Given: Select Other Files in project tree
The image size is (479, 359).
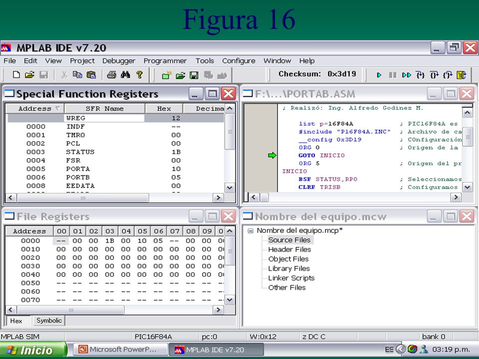Looking at the screenshot, I should pyautogui.click(x=287, y=287).
